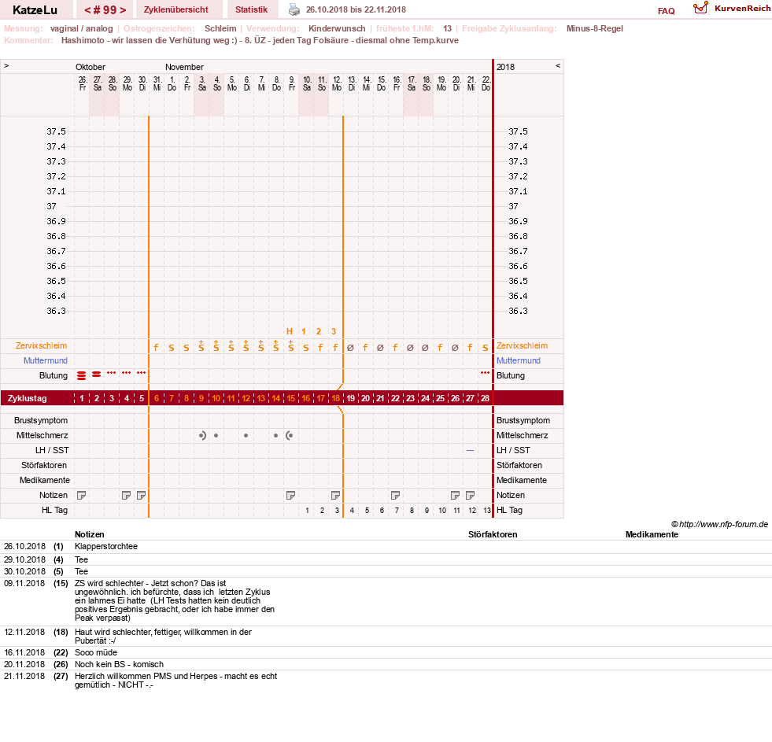The height and width of the screenshot is (742, 772).
Task: Click cycle day 18 in Zyklustag row
Action: (x=336, y=398)
